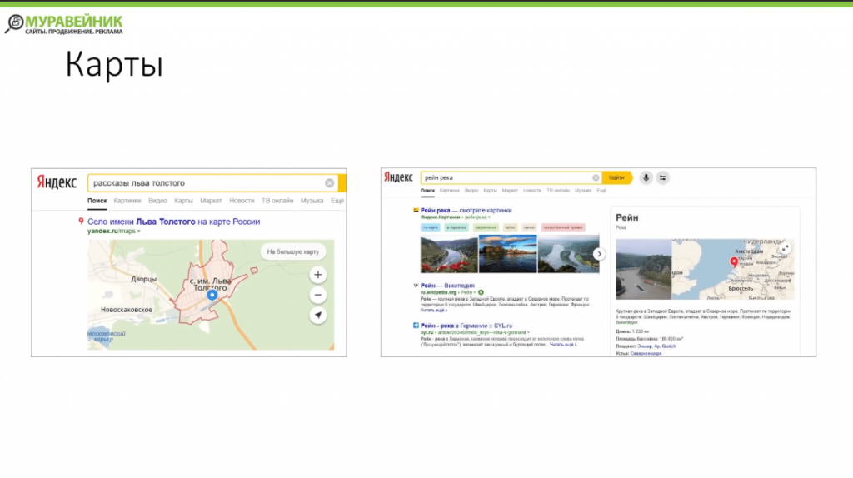This screenshot has height=478, width=853.
Task: Select Видео tab in Толстого search
Action: (157, 201)
